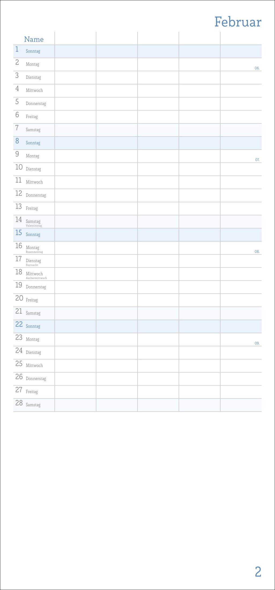Select the 8 Sonntag row label
The height and width of the screenshot is (590, 275).
(33, 143)
